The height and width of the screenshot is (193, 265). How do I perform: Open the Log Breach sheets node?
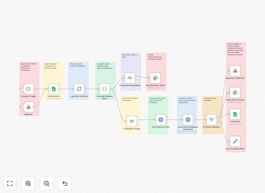pyautogui.click(x=235, y=114)
